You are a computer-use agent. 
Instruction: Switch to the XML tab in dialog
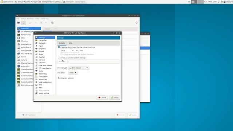(70, 43)
